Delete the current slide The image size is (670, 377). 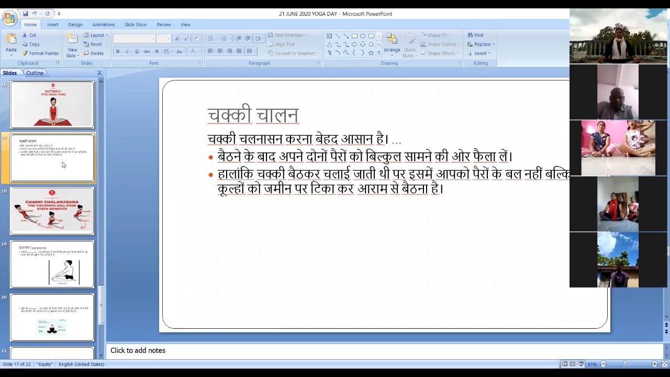(94, 53)
